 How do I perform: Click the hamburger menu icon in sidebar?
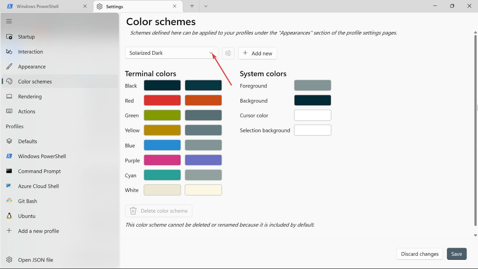coord(9,21)
